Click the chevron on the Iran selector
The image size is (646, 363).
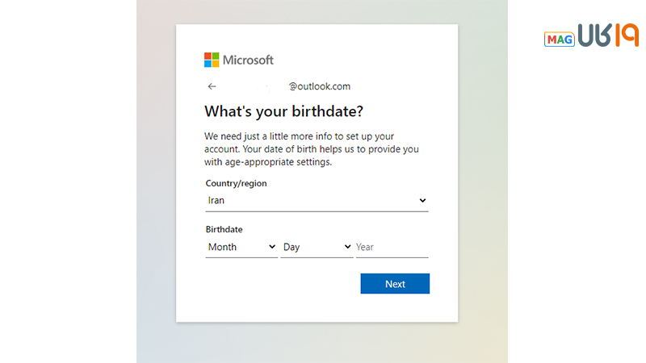422,200
